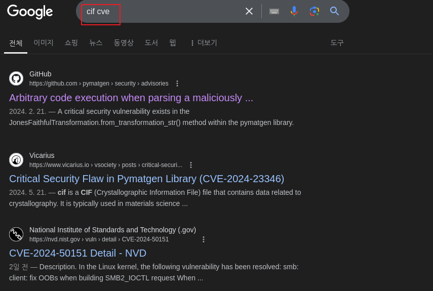Image resolution: width=433 pixels, height=291 pixels.
Task: Click 'National Institute of Standards and Technology' name
Action: tap(112, 230)
